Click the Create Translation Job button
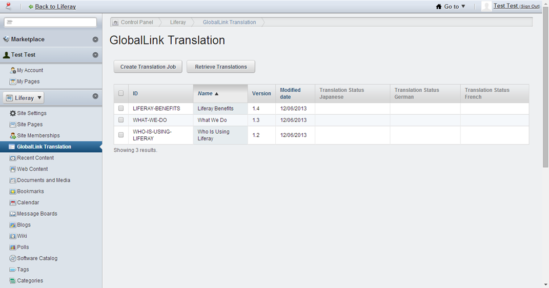This screenshot has width=549, height=288. [148, 67]
